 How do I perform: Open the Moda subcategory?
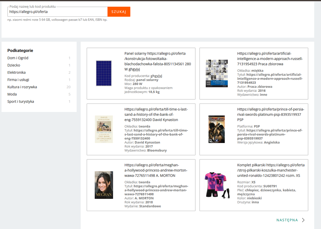(x=12, y=94)
